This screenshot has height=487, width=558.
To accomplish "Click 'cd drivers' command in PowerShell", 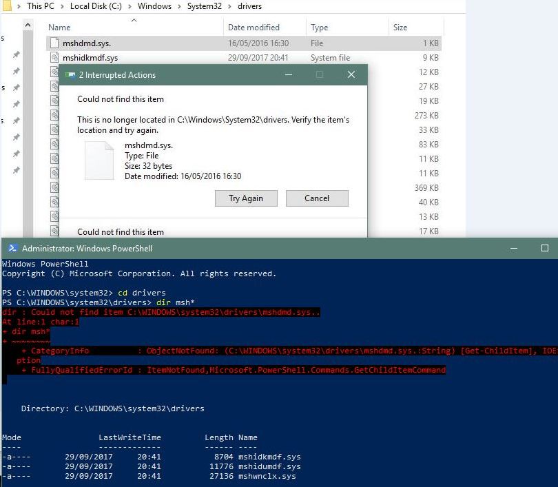I will (142, 293).
